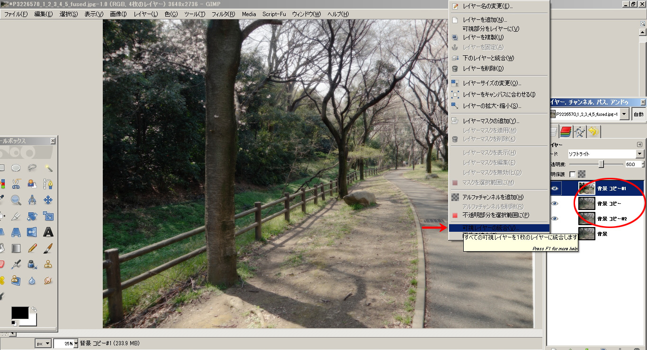647x350 pixels.
Task: Choose the Text tool
Action: [x=48, y=232]
